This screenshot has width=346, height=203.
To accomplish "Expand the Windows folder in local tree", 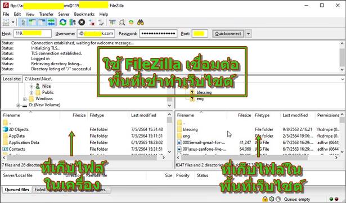I will point(25,99).
